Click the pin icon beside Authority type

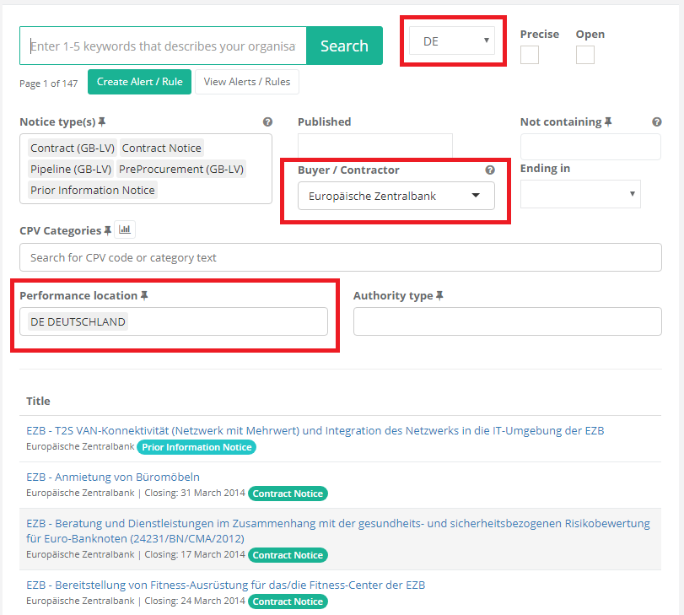440,296
